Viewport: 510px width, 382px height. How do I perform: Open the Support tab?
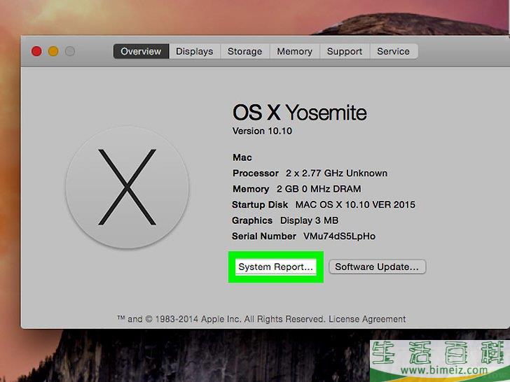[345, 51]
